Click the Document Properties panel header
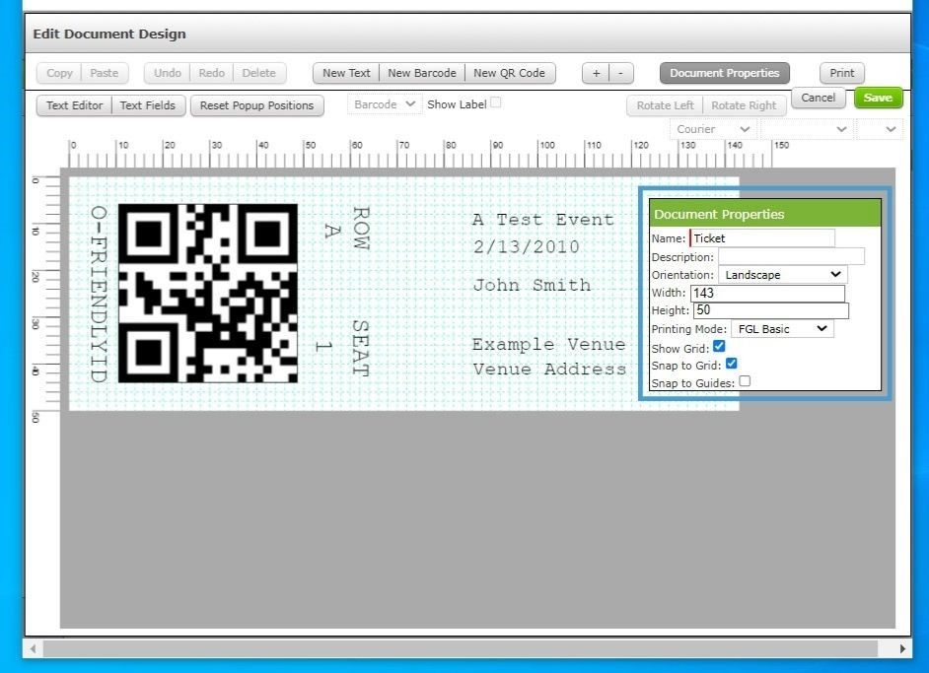This screenshot has height=673, width=929. coord(765,214)
